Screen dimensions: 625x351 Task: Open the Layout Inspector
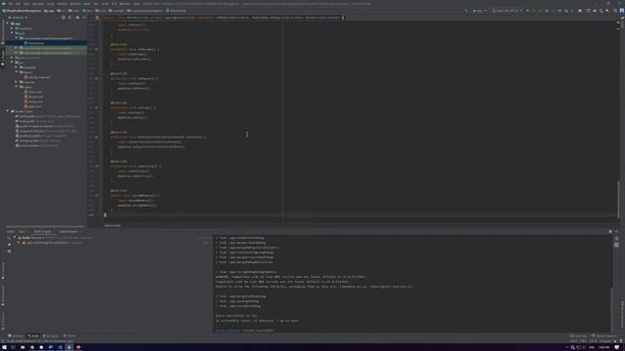click(x=604, y=335)
